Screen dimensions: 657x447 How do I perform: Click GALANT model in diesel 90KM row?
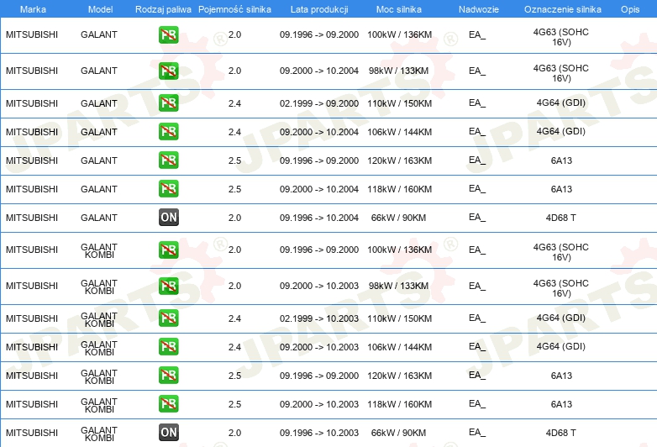tap(99, 218)
